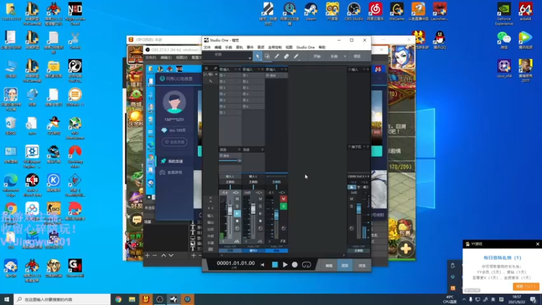542x305 pixels.
Task: Toggle power on insert slot 1 of channel 1
Action: (x=222, y=75)
